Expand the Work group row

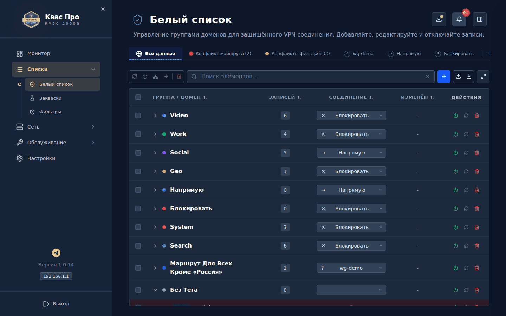pos(155,134)
